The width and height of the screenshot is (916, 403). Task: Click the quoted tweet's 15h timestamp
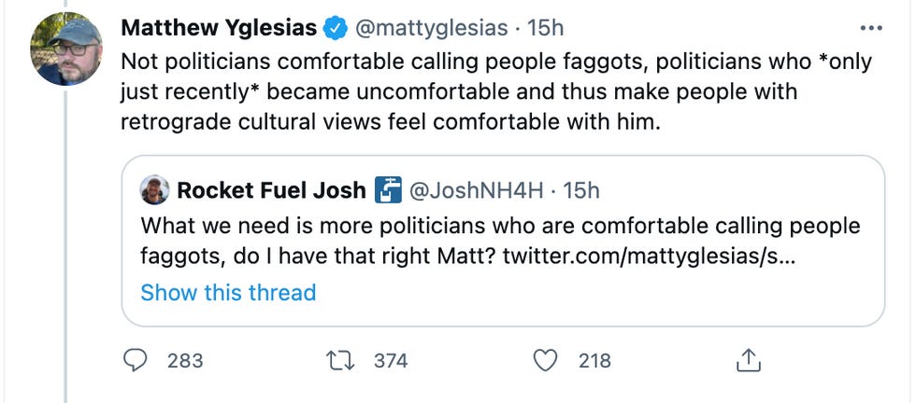point(581,190)
